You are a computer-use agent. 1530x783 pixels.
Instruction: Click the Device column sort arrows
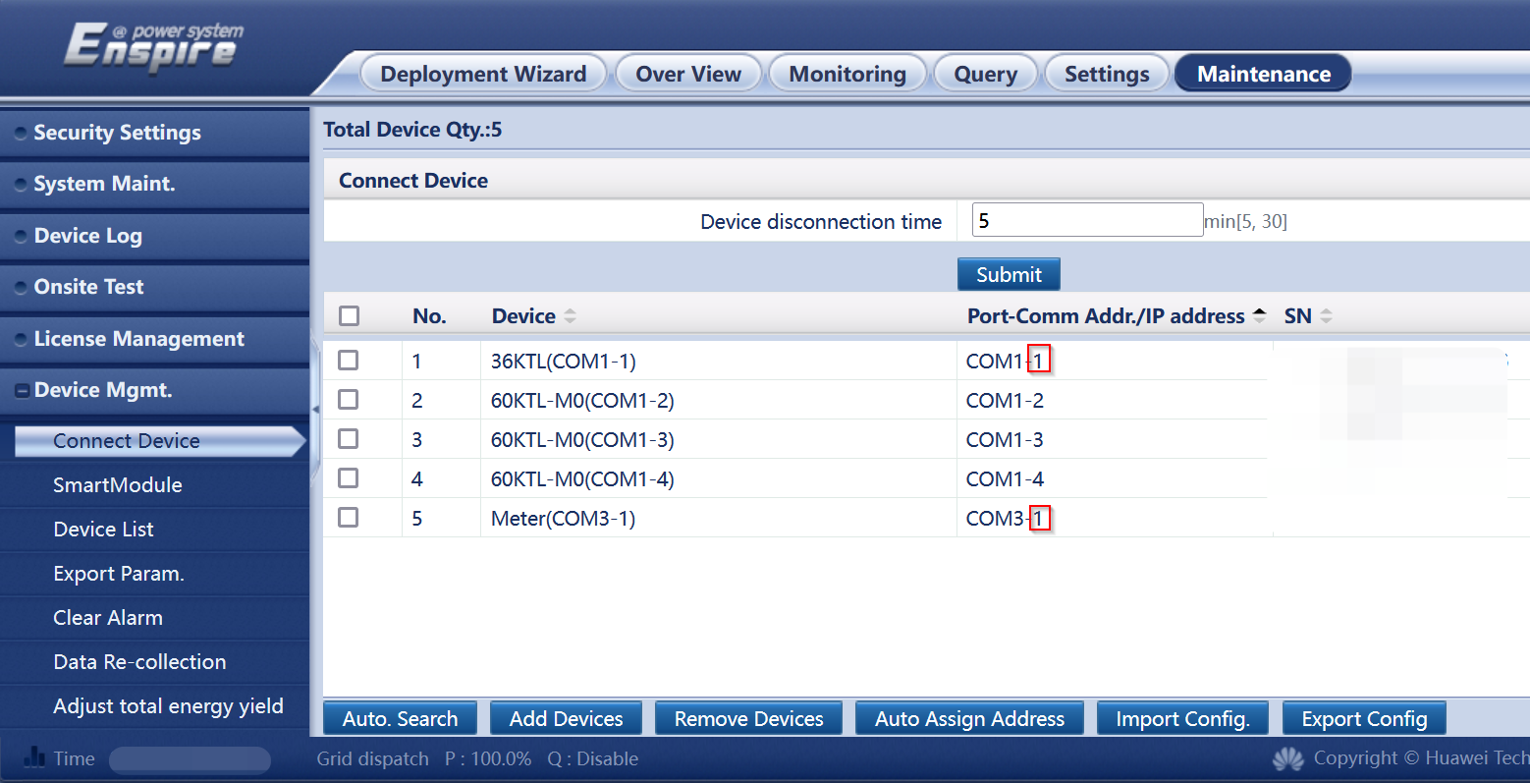570,316
